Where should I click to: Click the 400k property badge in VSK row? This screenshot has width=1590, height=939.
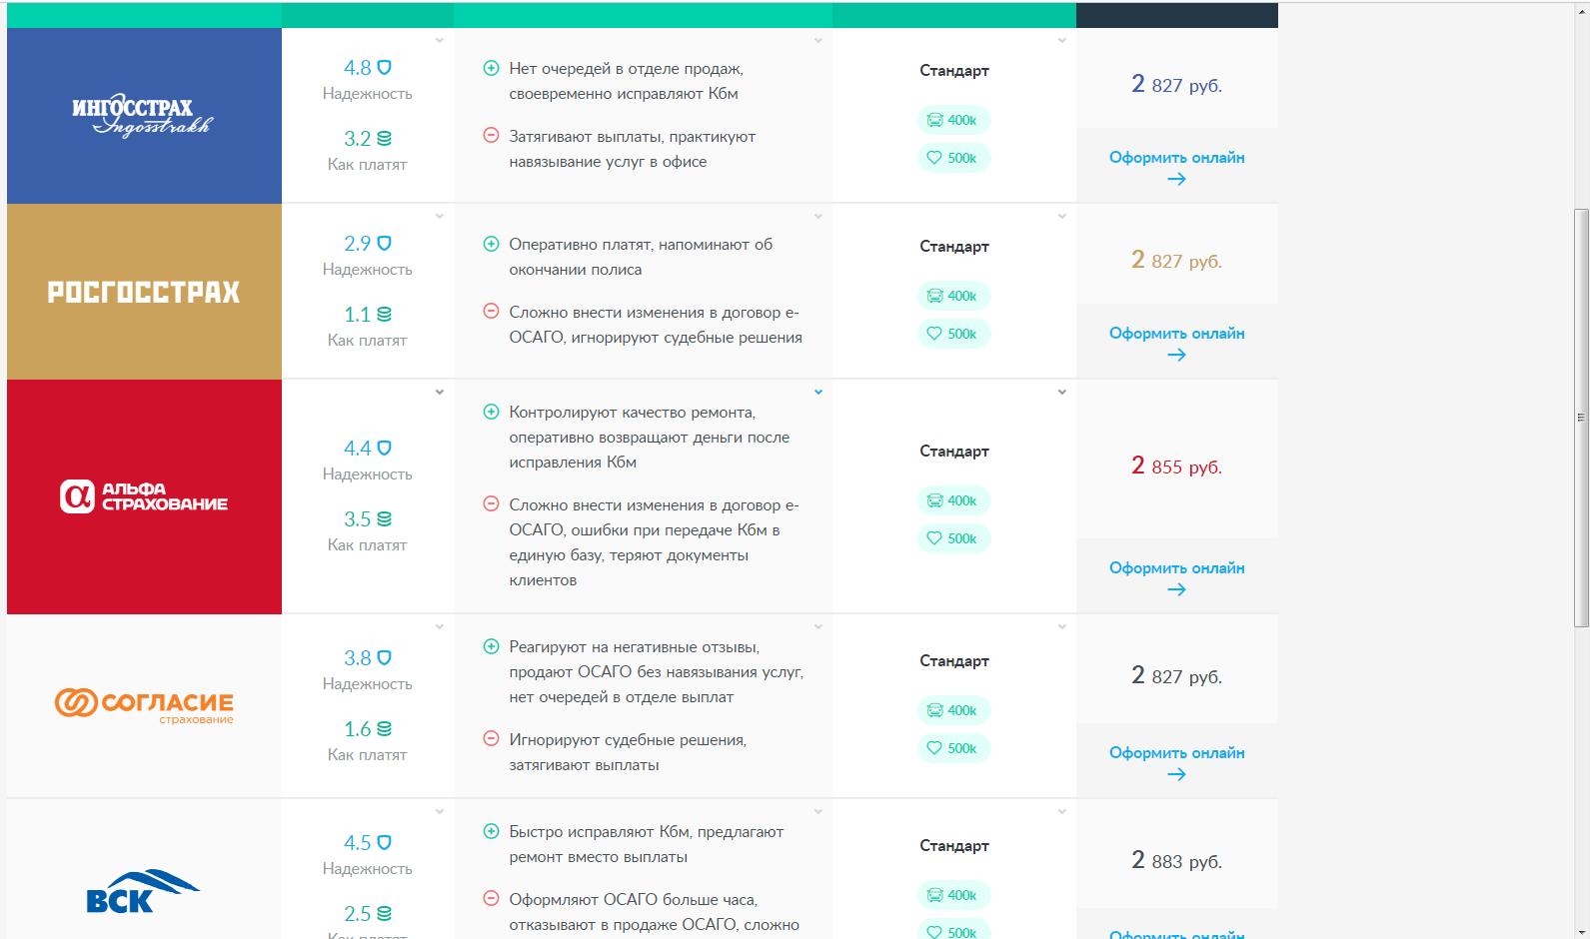(953, 895)
